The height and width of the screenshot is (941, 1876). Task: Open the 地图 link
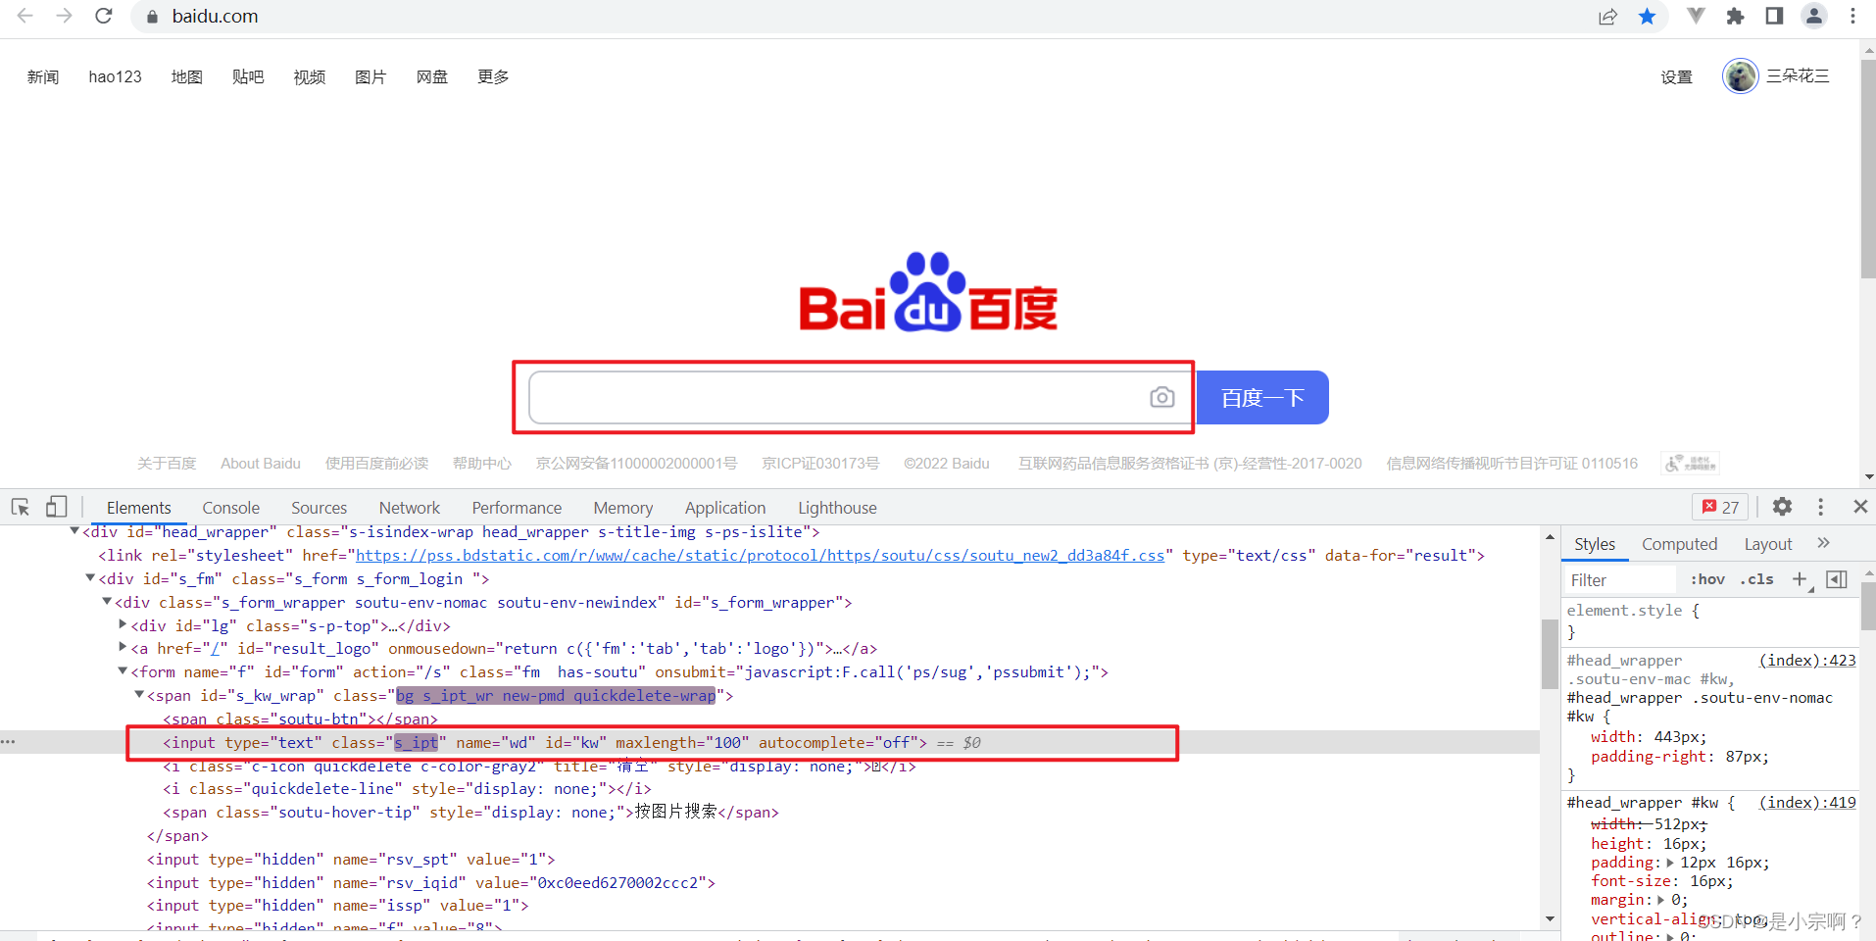[186, 76]
